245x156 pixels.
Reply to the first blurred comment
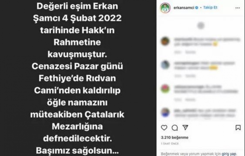tap(190, 52)
